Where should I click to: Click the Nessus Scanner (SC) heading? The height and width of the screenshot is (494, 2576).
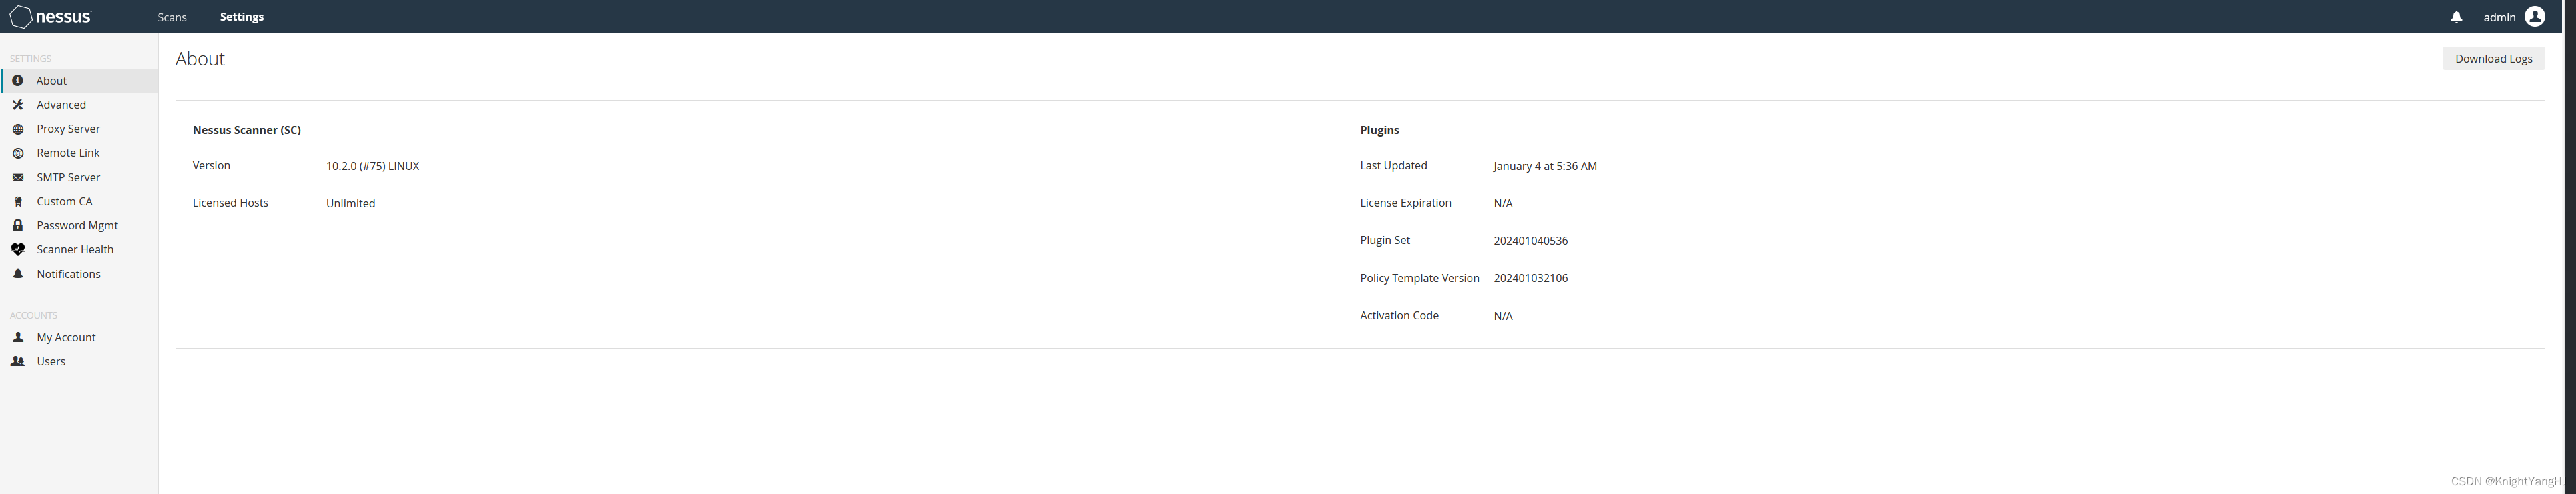(x=247, y=131)
